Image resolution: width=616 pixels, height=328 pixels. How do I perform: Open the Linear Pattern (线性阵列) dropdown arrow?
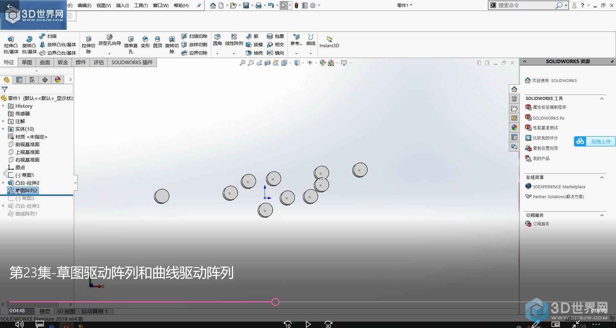[234, 54]
